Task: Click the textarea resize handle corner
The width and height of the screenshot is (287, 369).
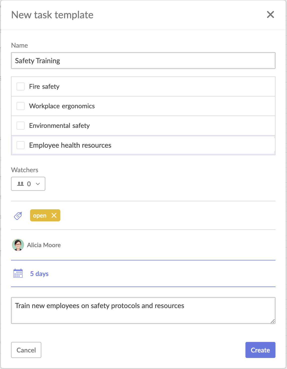Action: pyautogui.click(x=273, y=321)
